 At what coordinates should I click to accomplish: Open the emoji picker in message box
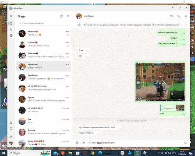pyautogui.click(x=77, y=143)
